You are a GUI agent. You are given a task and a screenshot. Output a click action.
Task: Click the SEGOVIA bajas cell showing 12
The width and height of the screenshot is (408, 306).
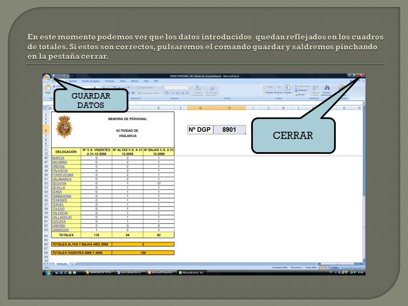click(159, 184)
